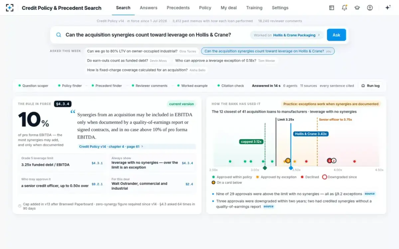
Task: Click the graduation cap icon
Action: point(357,8)
